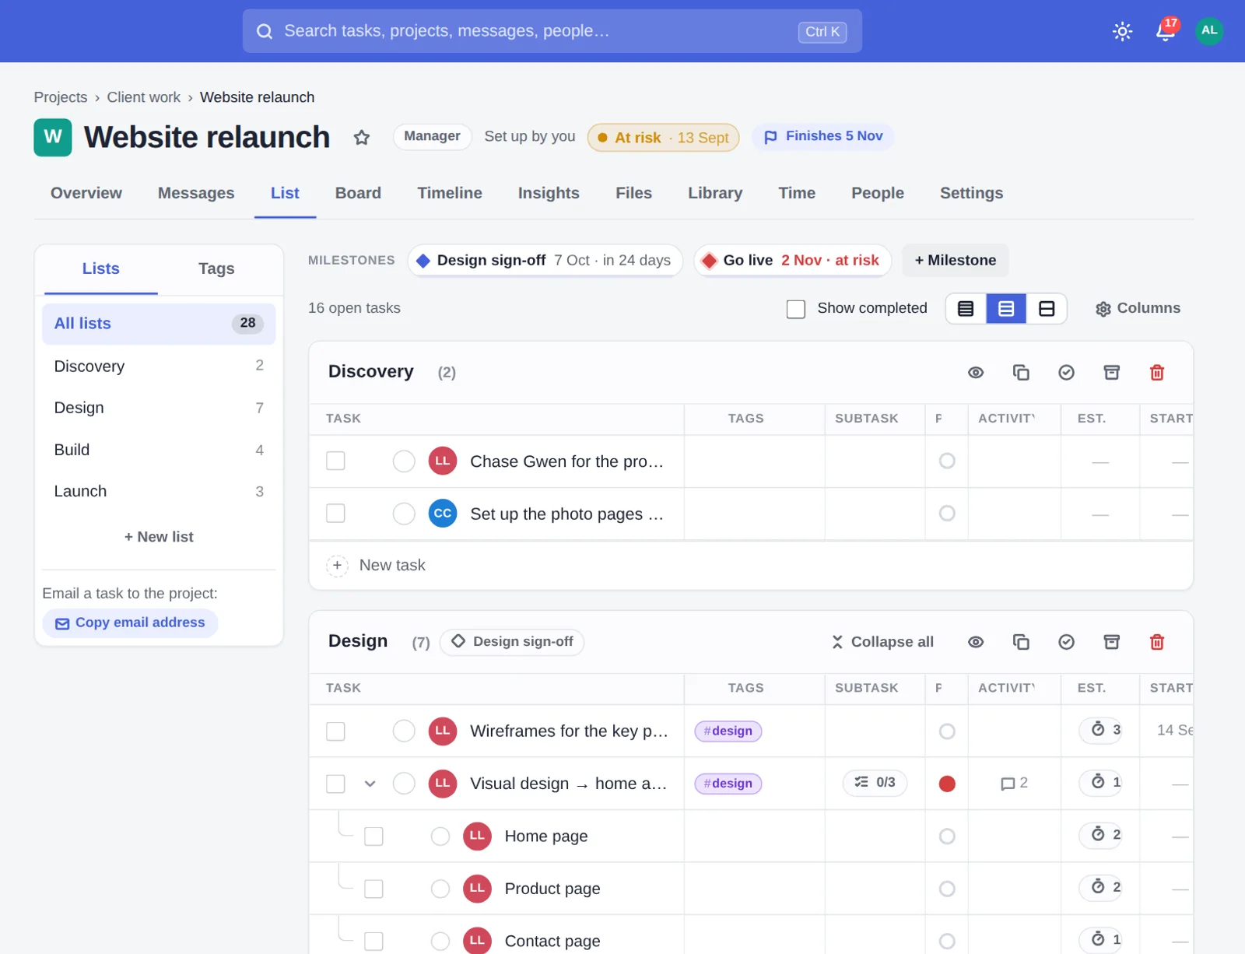Viewport: 1245px width, 954px height.
Task: Toggle the light/dark theme sun icon
Action: [1122, 31]
